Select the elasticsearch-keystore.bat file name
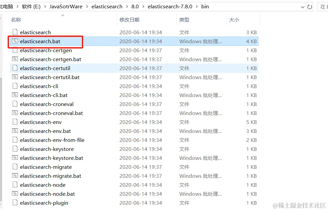This screenshot has width=328, height=211. (52, 158)
